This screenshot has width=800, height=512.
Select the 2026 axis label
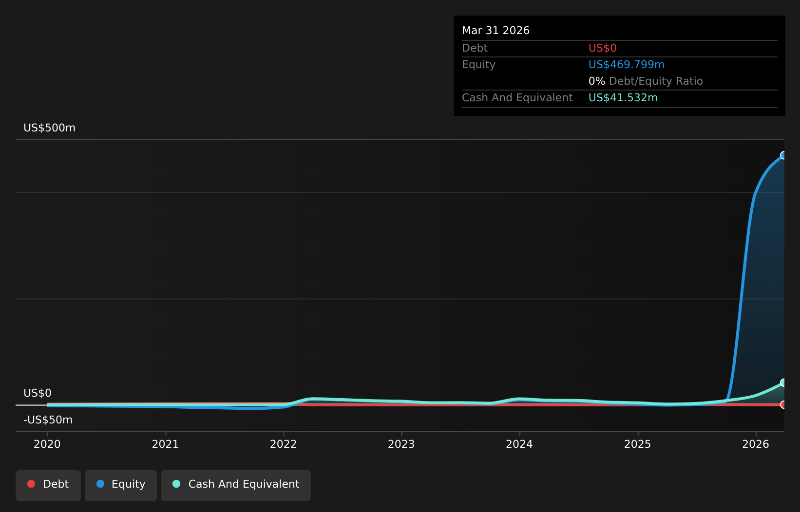(756, 444)
